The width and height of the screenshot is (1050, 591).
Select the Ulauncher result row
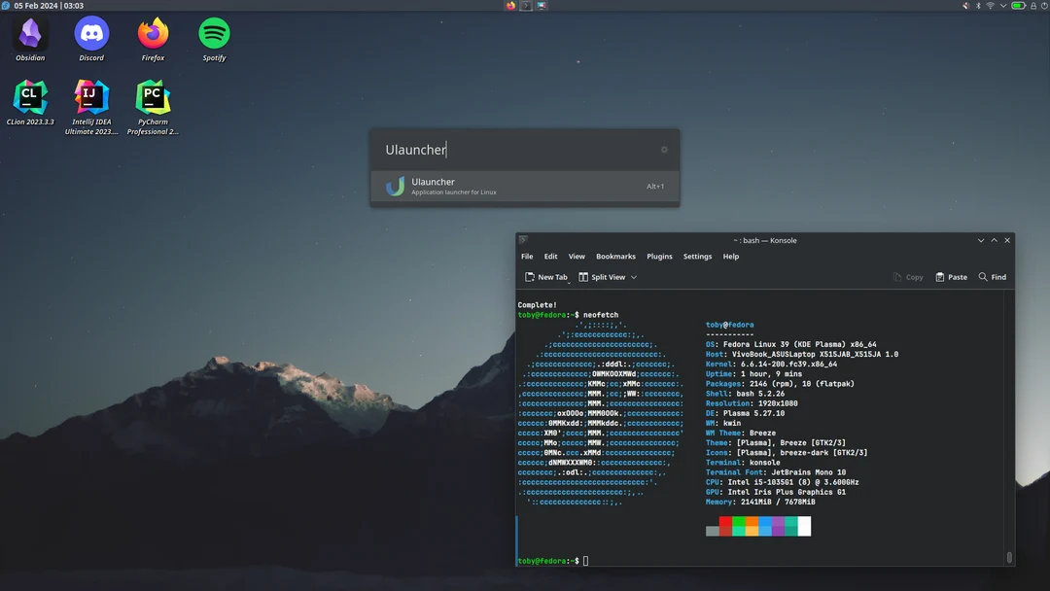tap(525, 186)
